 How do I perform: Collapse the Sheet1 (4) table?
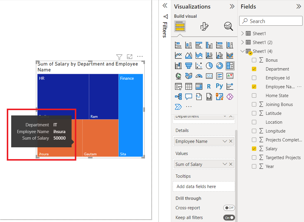point(242,51)
